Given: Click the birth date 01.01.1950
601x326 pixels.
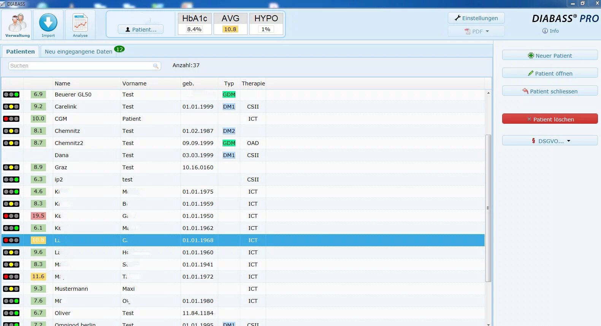Looking at the screenshot, I should pos(198,216).
